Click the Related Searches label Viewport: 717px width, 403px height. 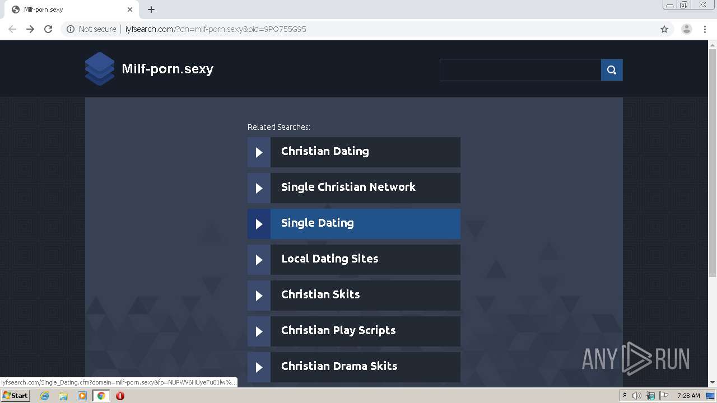(279, 127)
